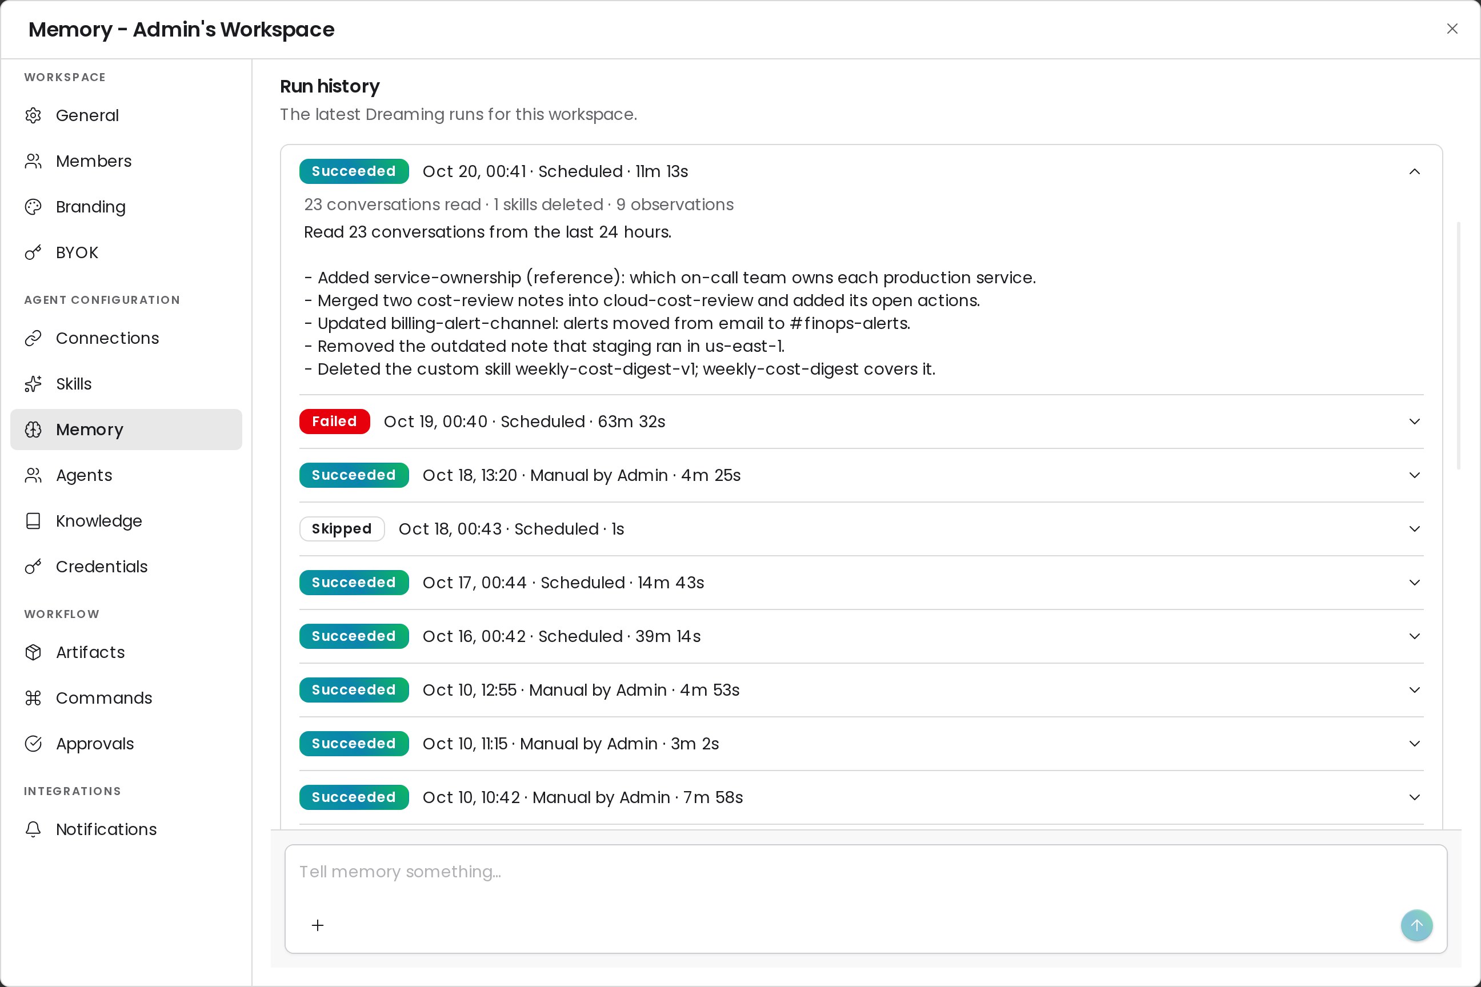This screenshot has width=1481, height=987.
Task: Expand the skipped Oct 18, 00:43 run
Action: (x=1414, y=529)
